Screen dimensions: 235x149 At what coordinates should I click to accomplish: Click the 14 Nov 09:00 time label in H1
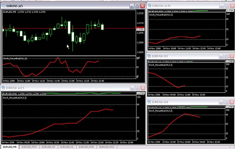169,95
